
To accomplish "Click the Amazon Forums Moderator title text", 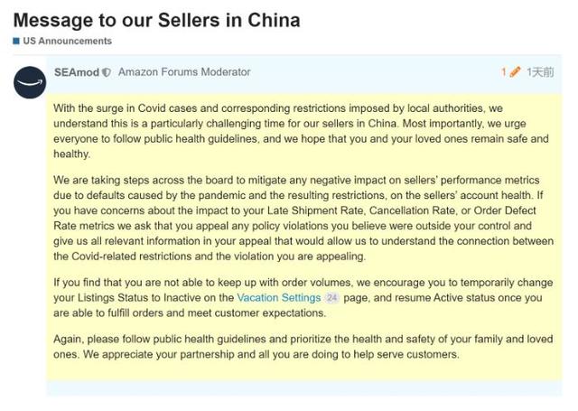I will point(184,72).
